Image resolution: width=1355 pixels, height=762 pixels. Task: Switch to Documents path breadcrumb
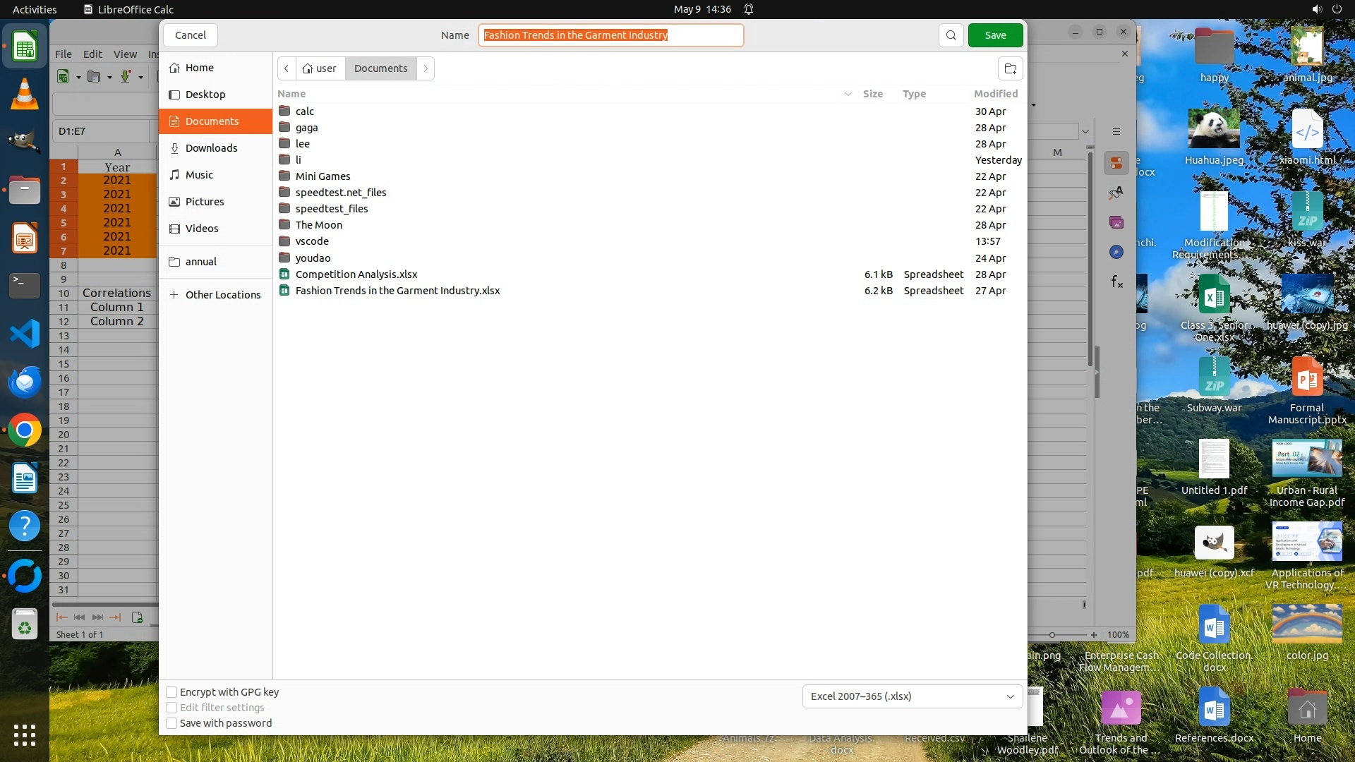click(x=380, y=68)
